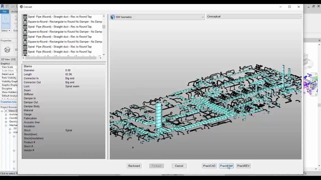Select the Stock(liner) property row
The width and height of the screenshot is (321, 180).
(64, 134)
